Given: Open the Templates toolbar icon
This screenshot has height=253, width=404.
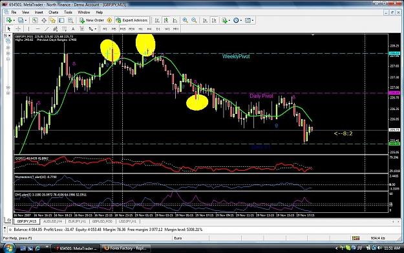Looking at the screenshot, I should (248, 20).
